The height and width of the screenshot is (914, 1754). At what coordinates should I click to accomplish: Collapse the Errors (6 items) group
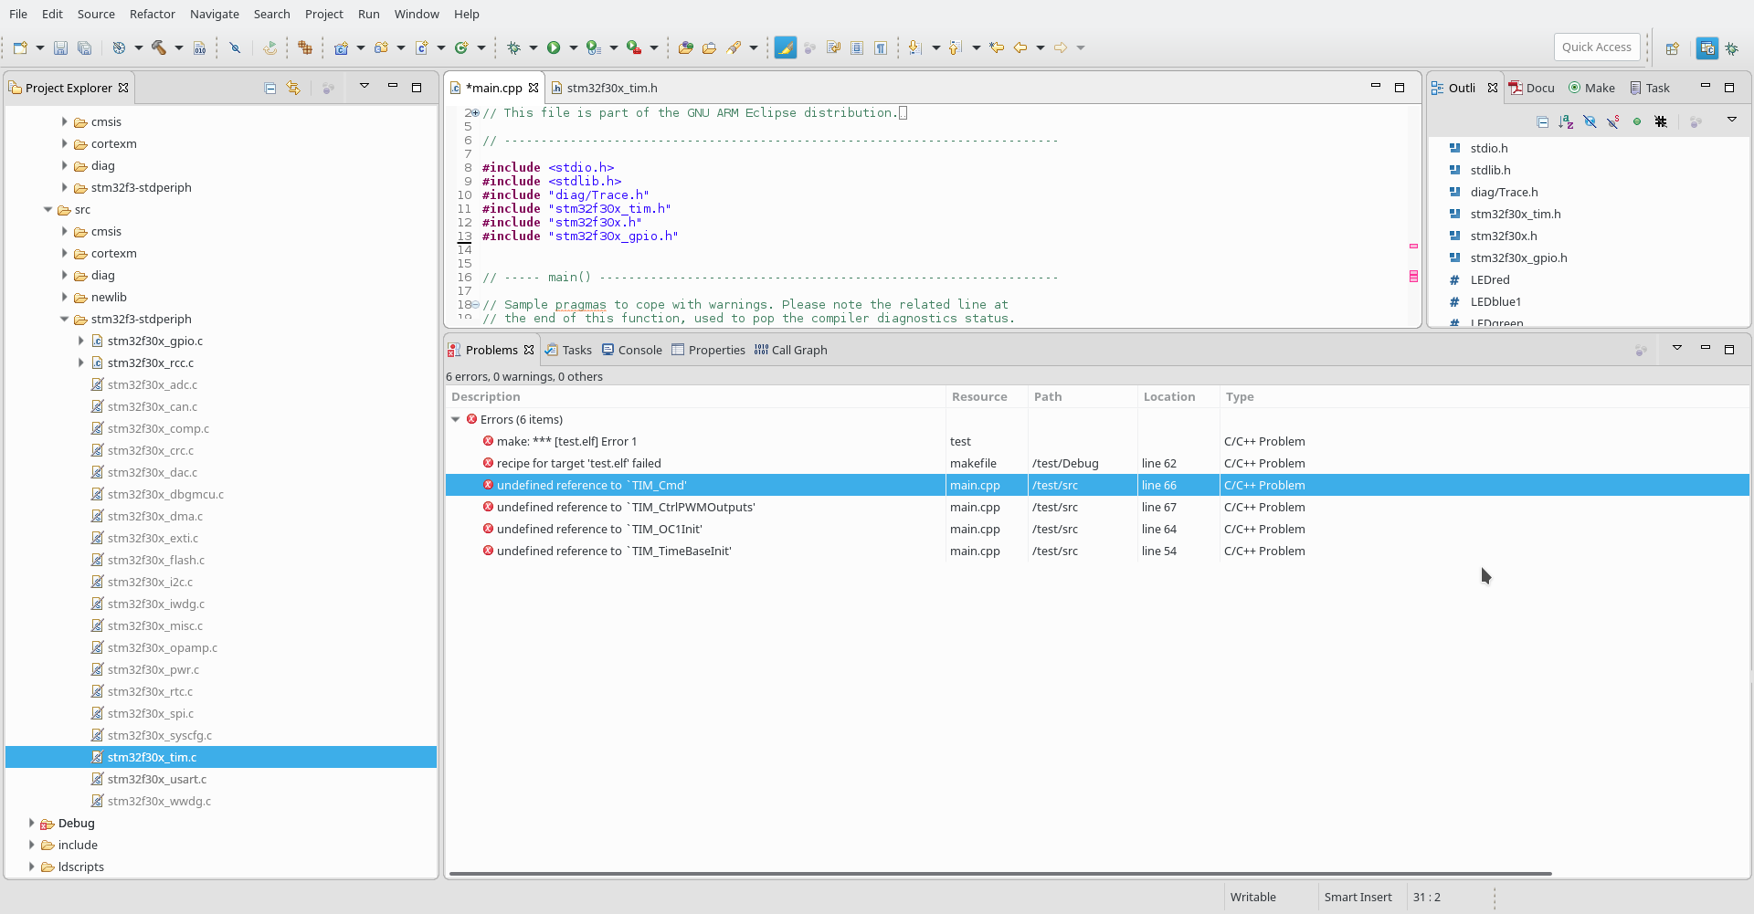pyautogui.click(x=456, y=419)
